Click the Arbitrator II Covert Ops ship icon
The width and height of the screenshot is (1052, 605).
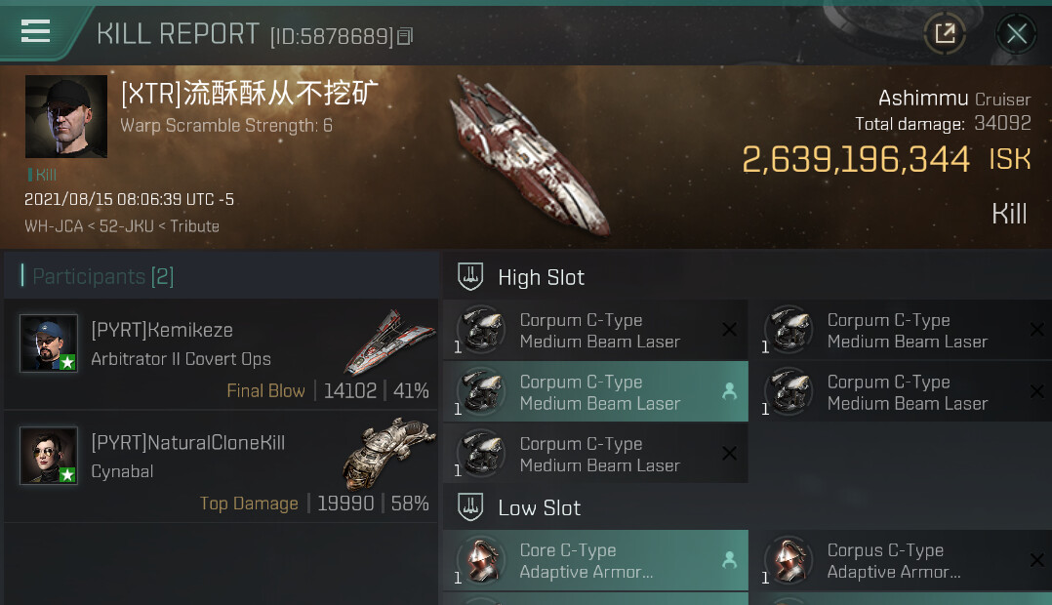pyautogui.click(x=389, y=343)
